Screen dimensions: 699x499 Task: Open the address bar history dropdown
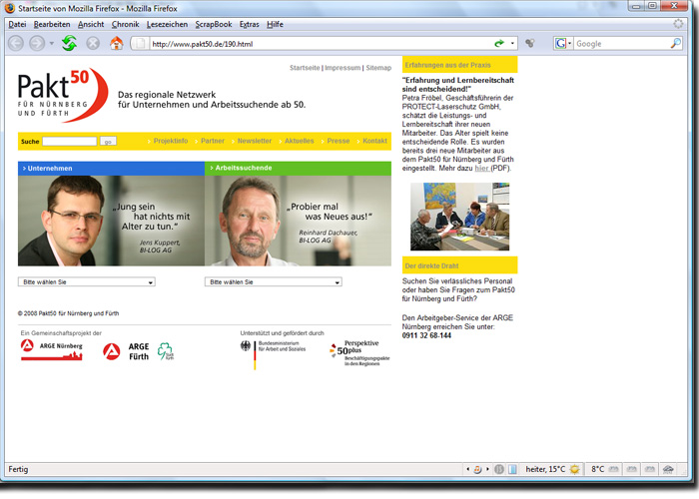(x=512, y=44)
